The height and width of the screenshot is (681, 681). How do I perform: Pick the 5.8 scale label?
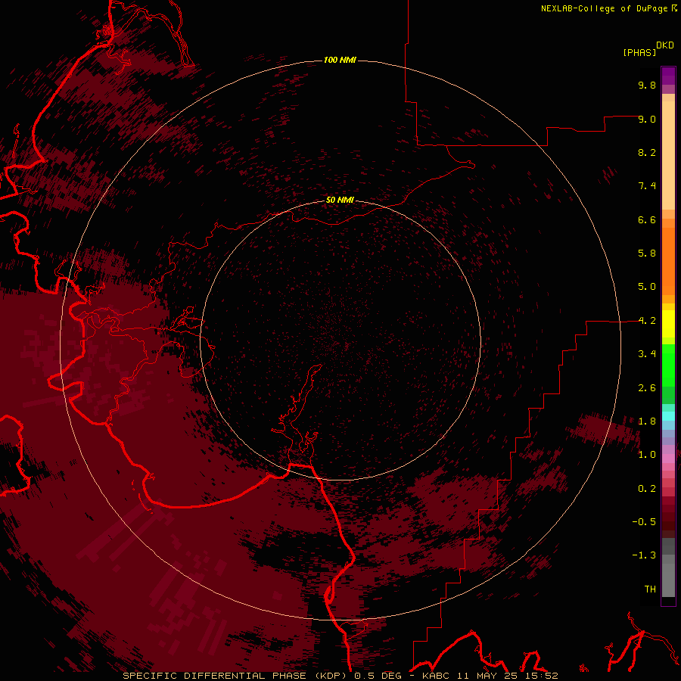pos(647,253)
